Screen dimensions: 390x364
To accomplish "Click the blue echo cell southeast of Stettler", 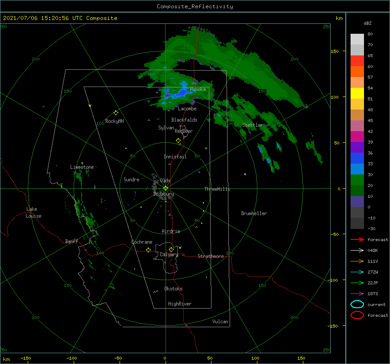I will (x=261, y=150).
